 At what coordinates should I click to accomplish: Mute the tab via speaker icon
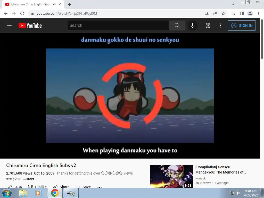pos(54,4)
